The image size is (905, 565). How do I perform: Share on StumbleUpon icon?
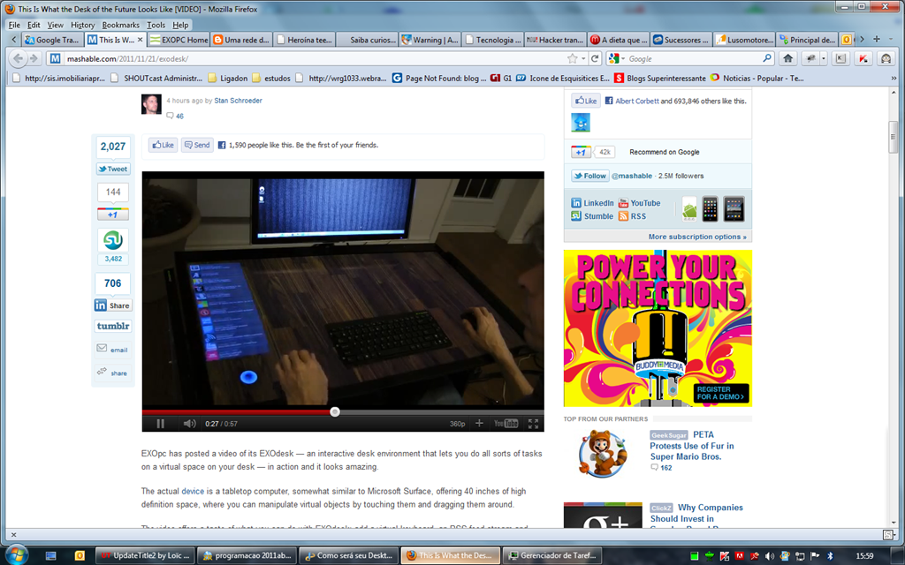(113, 240)
